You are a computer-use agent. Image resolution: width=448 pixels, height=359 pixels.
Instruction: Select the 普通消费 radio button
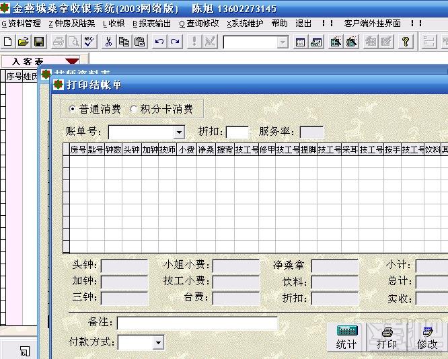72,109
